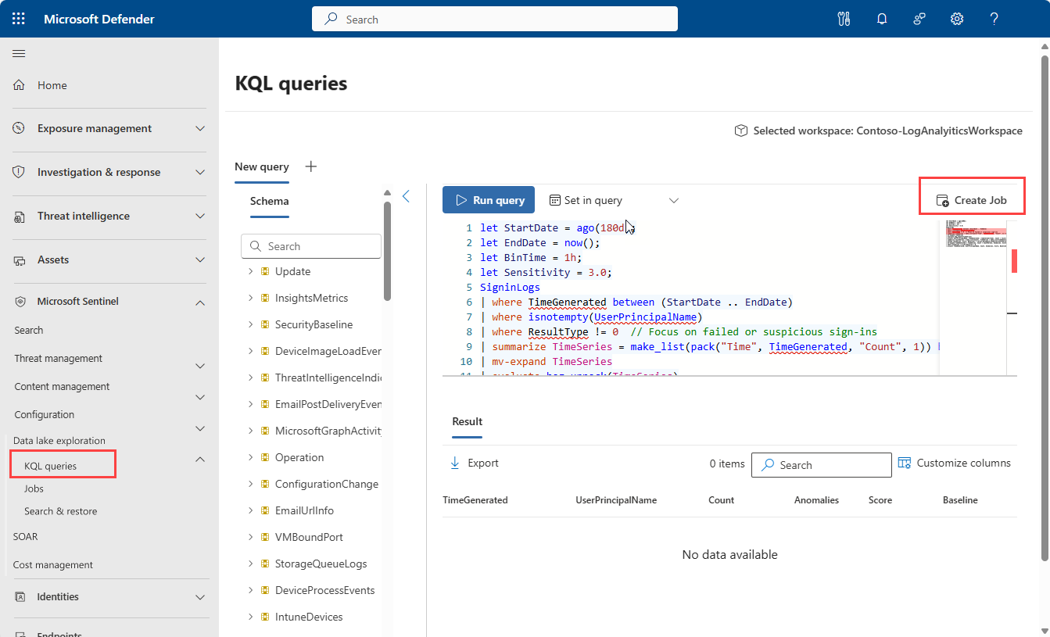Add a new query tab with plus icon
This screenshot has width=1050, height=637.
pyautogui.click(x=311, y=166)
